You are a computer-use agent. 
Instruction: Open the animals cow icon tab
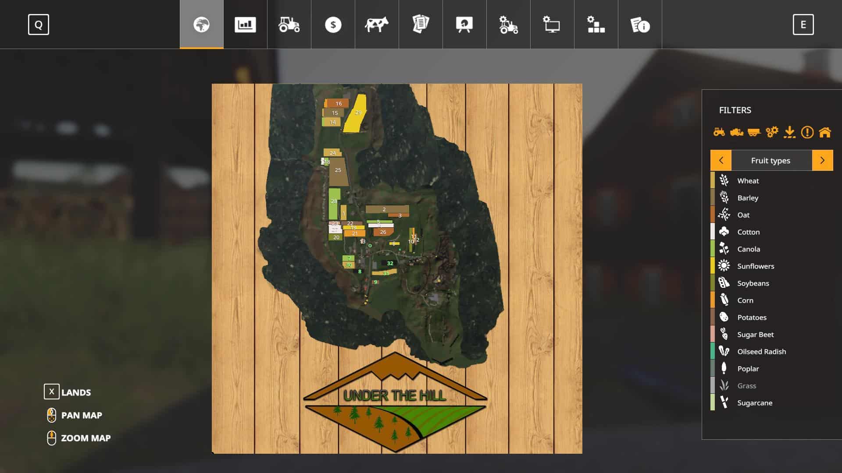coord(377,25)
